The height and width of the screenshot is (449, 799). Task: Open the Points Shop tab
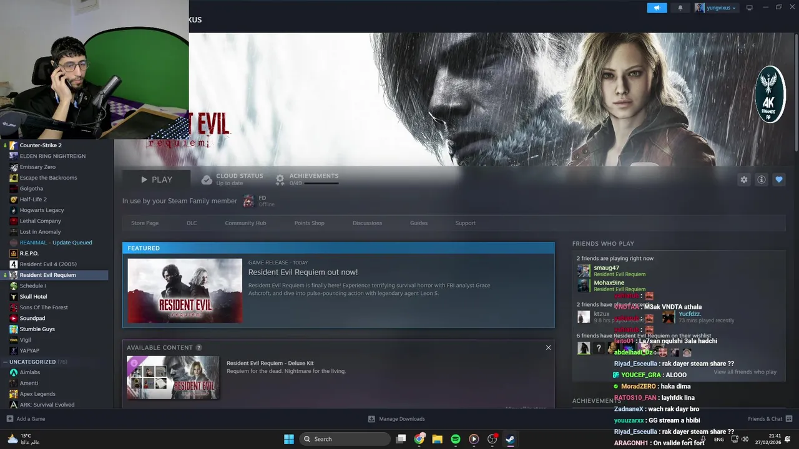click(x=309, y=223)
